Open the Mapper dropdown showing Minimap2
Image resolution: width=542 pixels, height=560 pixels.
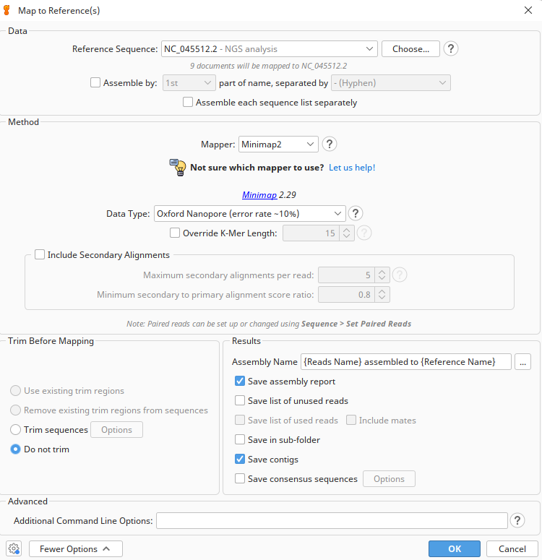pyautogui.click(x=278, y=145)
